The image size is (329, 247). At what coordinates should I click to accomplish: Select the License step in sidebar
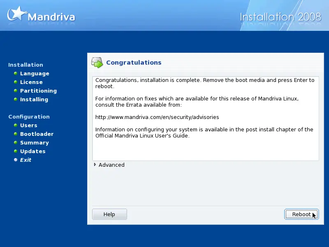31,82
